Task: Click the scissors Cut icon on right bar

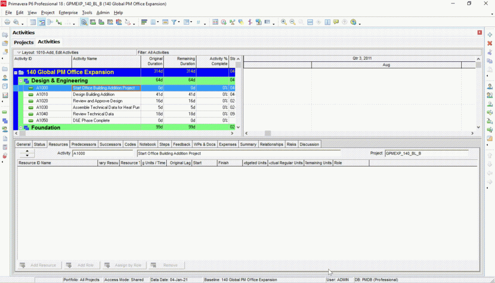Action: click(490, 52)
